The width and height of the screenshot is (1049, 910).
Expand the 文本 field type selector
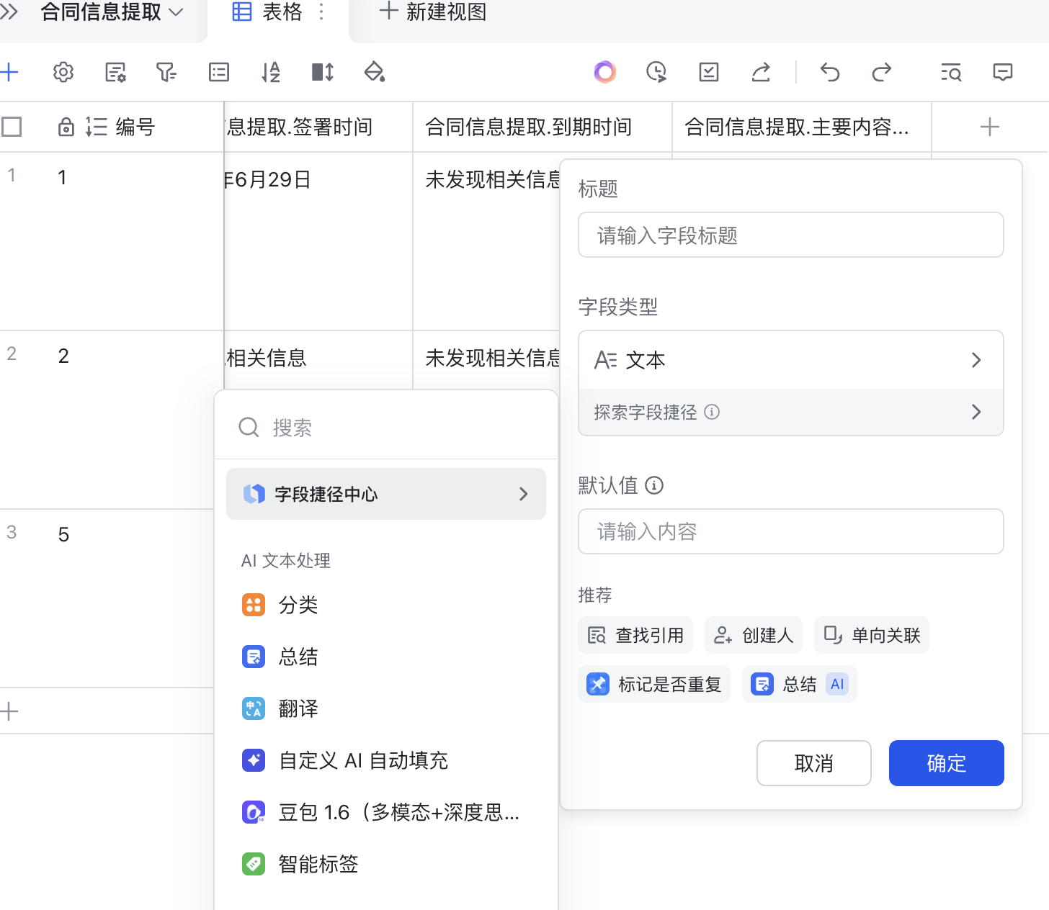(790, 360)
